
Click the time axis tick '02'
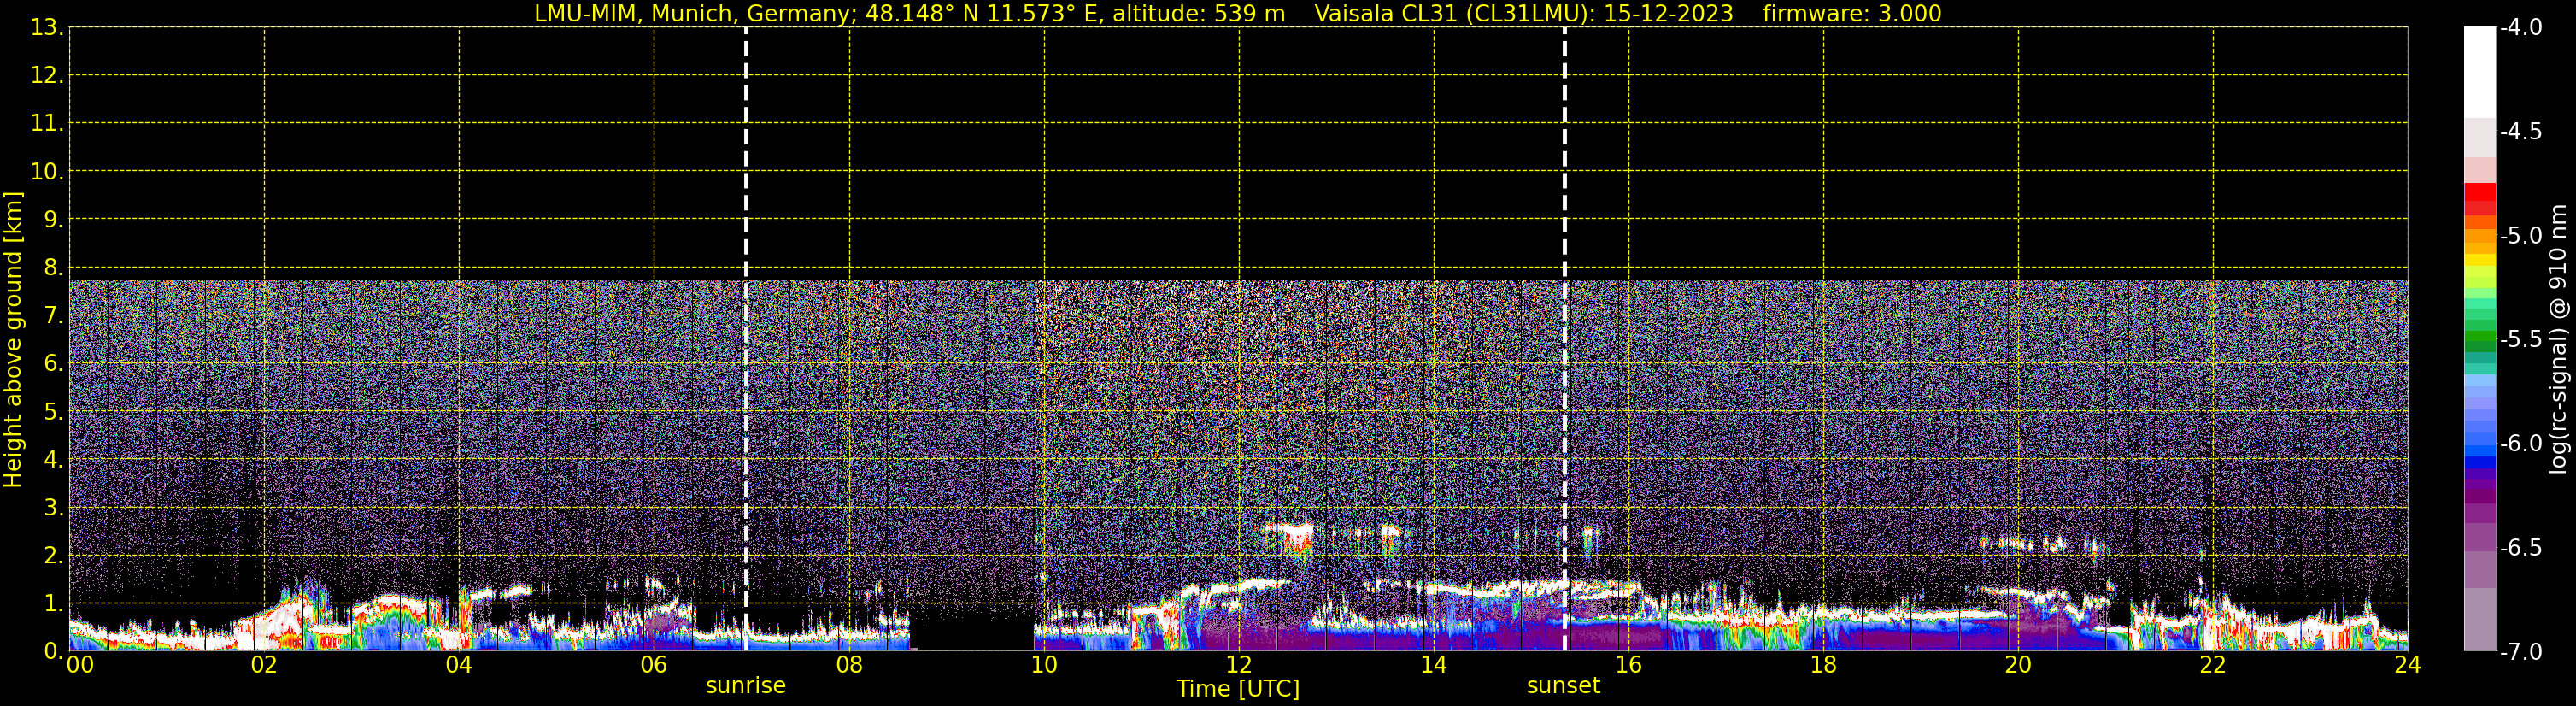pyautogui.click(x=264, y=665)
